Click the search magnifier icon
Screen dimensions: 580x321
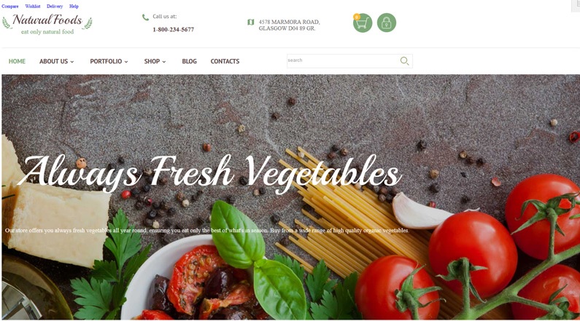click(404, 61)
